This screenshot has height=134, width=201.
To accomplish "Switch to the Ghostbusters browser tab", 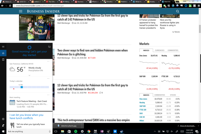I will click(x=110, y=2).
